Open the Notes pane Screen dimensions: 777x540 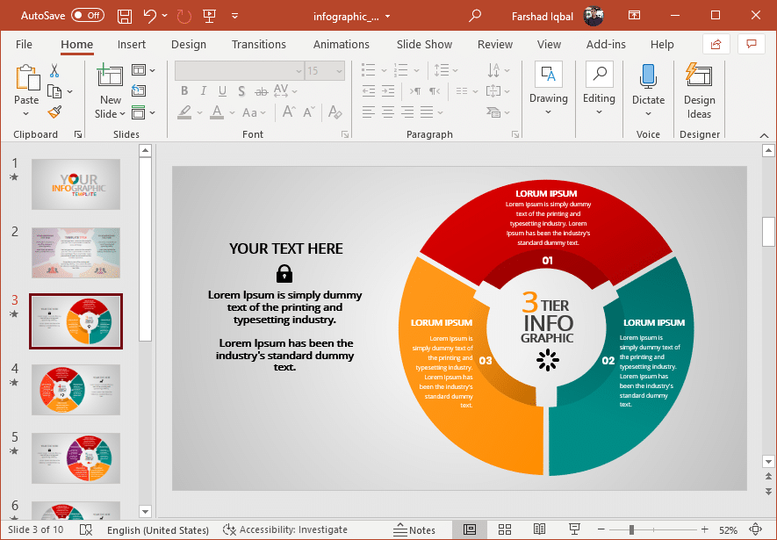pos(414,529)
